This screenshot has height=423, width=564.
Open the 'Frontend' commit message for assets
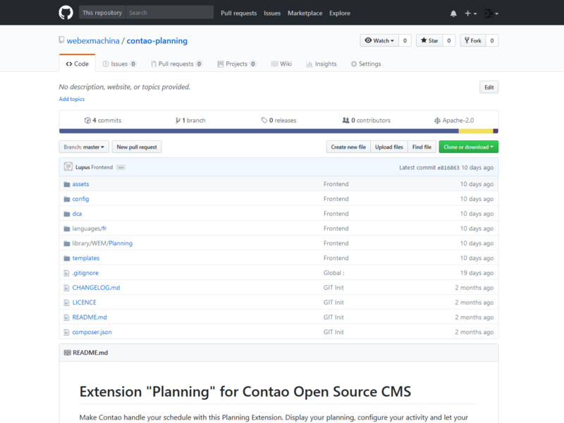(336, 184)
